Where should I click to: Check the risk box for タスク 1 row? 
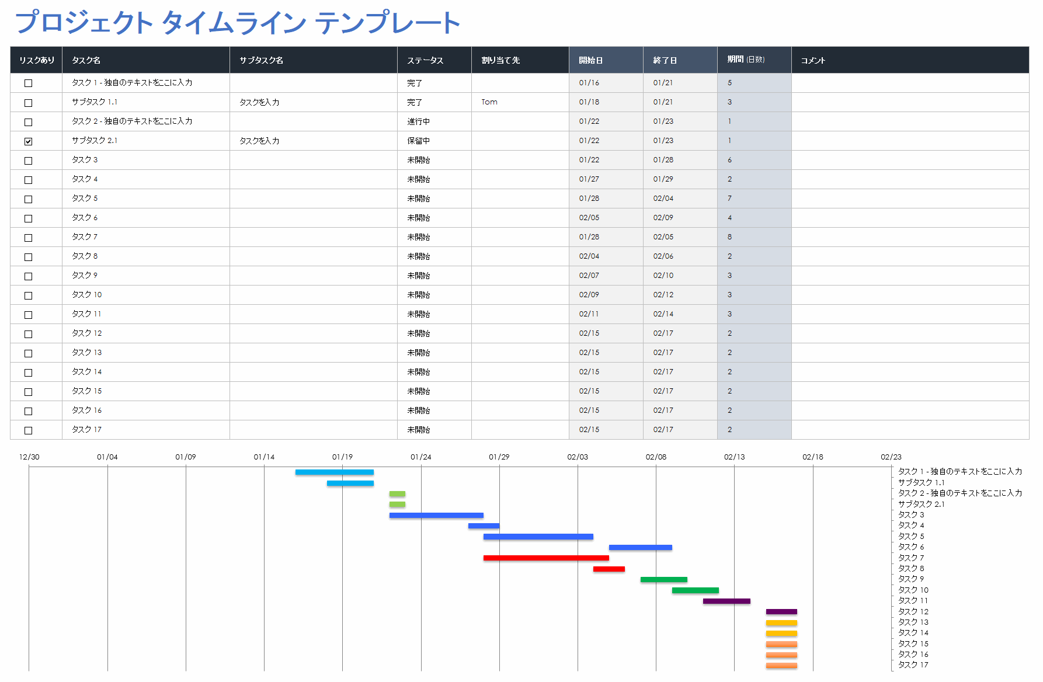[28, 83]
